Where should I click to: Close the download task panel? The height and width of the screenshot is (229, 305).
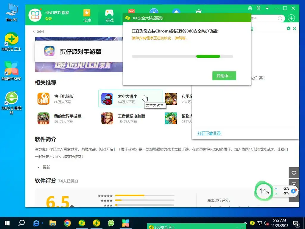pos(295,28)
